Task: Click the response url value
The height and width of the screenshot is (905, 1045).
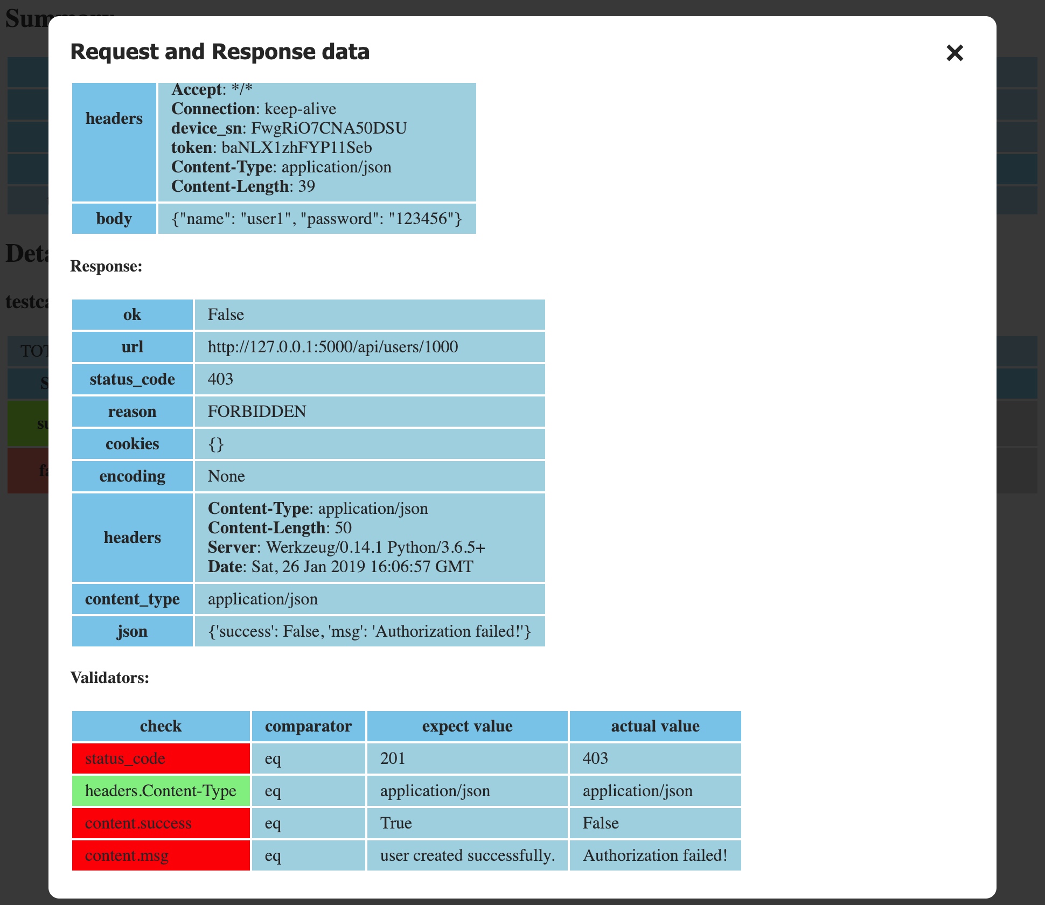Action: coord(333,347)
